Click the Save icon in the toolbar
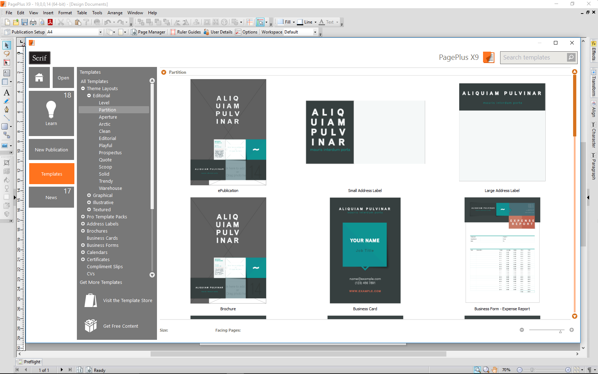This screenshot has width=598, height=374. pyautogui.click(x=25, y=22)
